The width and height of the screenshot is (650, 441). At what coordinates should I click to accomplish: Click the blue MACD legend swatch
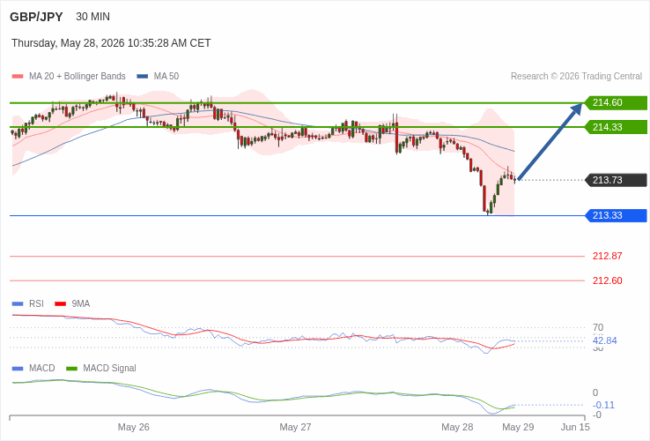(x=18, y=369)
